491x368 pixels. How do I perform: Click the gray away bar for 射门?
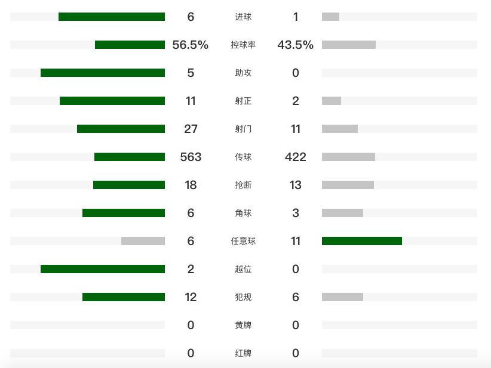tap(340, 129)
